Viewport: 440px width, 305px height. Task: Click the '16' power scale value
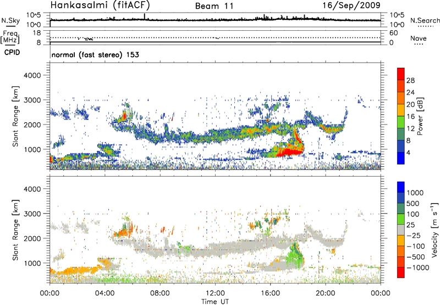410,117
